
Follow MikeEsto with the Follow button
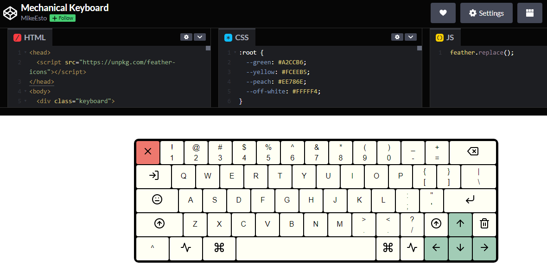click(63, 18)
